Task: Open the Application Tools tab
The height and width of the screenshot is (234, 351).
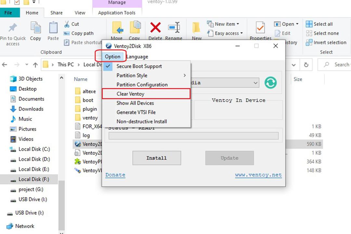Action: tap(117, 13)
